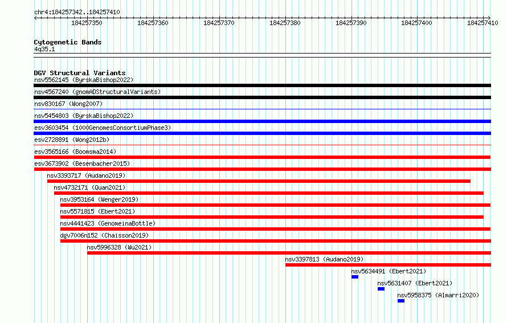The image size is (507, 323).
Task: Click ruler position 184257370
Action: click(x=219, y=23)
